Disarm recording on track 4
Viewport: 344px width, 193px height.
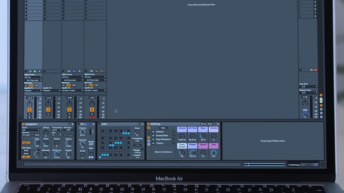(x=92, y=117)
